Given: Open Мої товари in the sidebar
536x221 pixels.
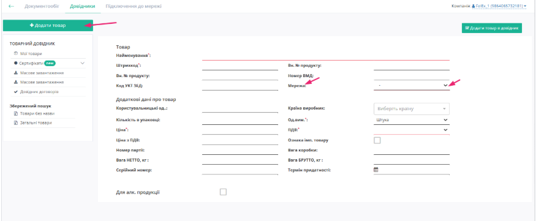Looking at the screenshot, I should click(31, 54).
